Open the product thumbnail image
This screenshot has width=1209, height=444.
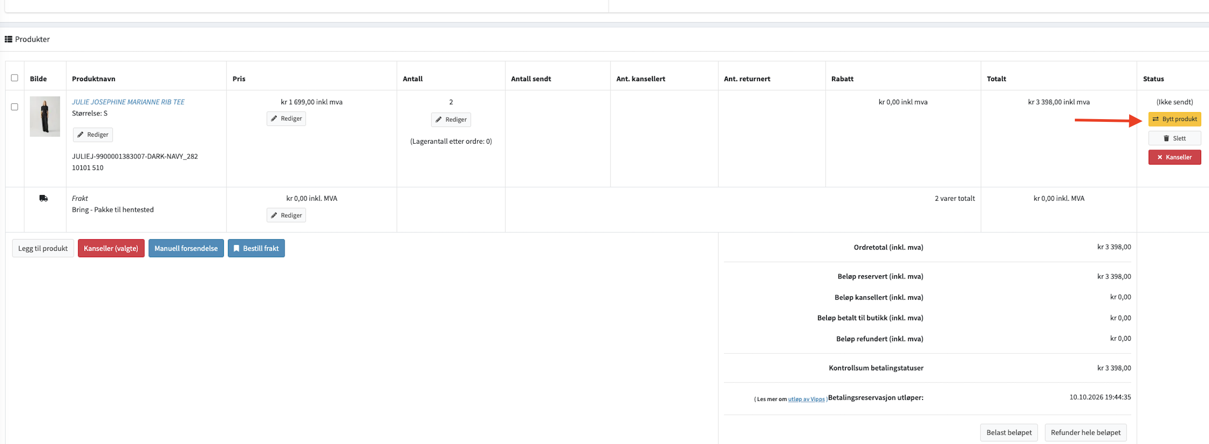(45, 116)
